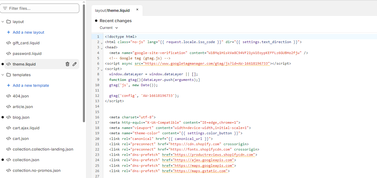Click the gtag('config', 'AW-16618196733') line
Image resolution: width=377 pixels, height=178 pixels.
pos(144,96)
